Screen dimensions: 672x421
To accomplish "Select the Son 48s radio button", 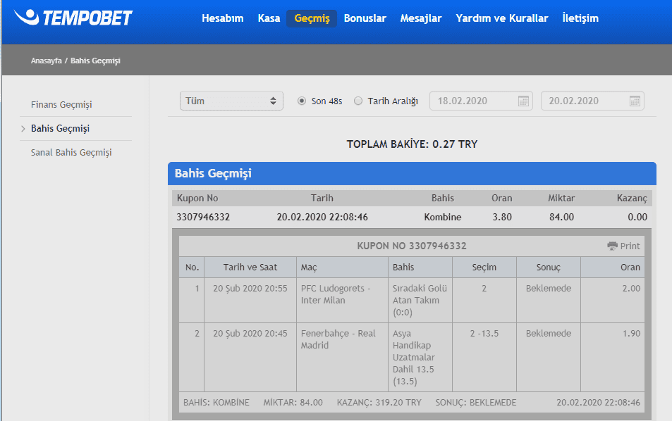I will click(x=302, y=101).
